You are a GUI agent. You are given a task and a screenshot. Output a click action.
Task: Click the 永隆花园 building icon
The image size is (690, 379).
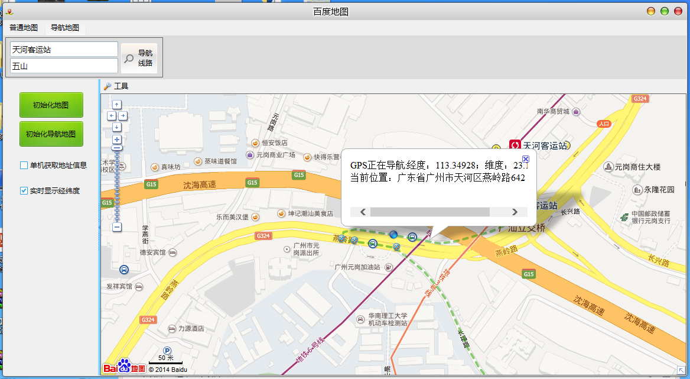pos(637,190)
